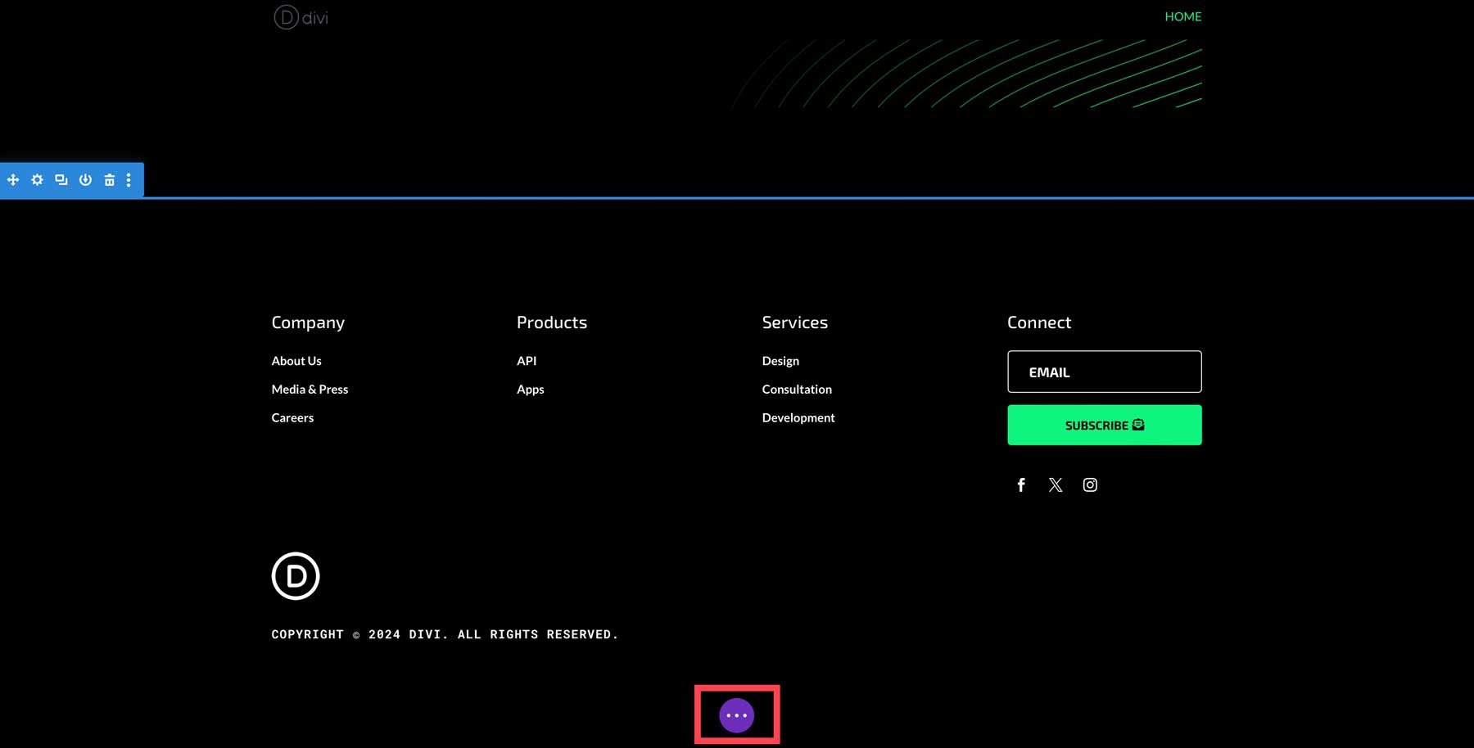Open the About Us link
The width and height of the screenshot is (1474, 748).
point(296,360)
